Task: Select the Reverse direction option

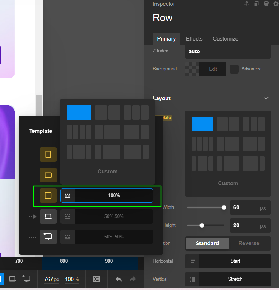Action: (x=249, y=243)
